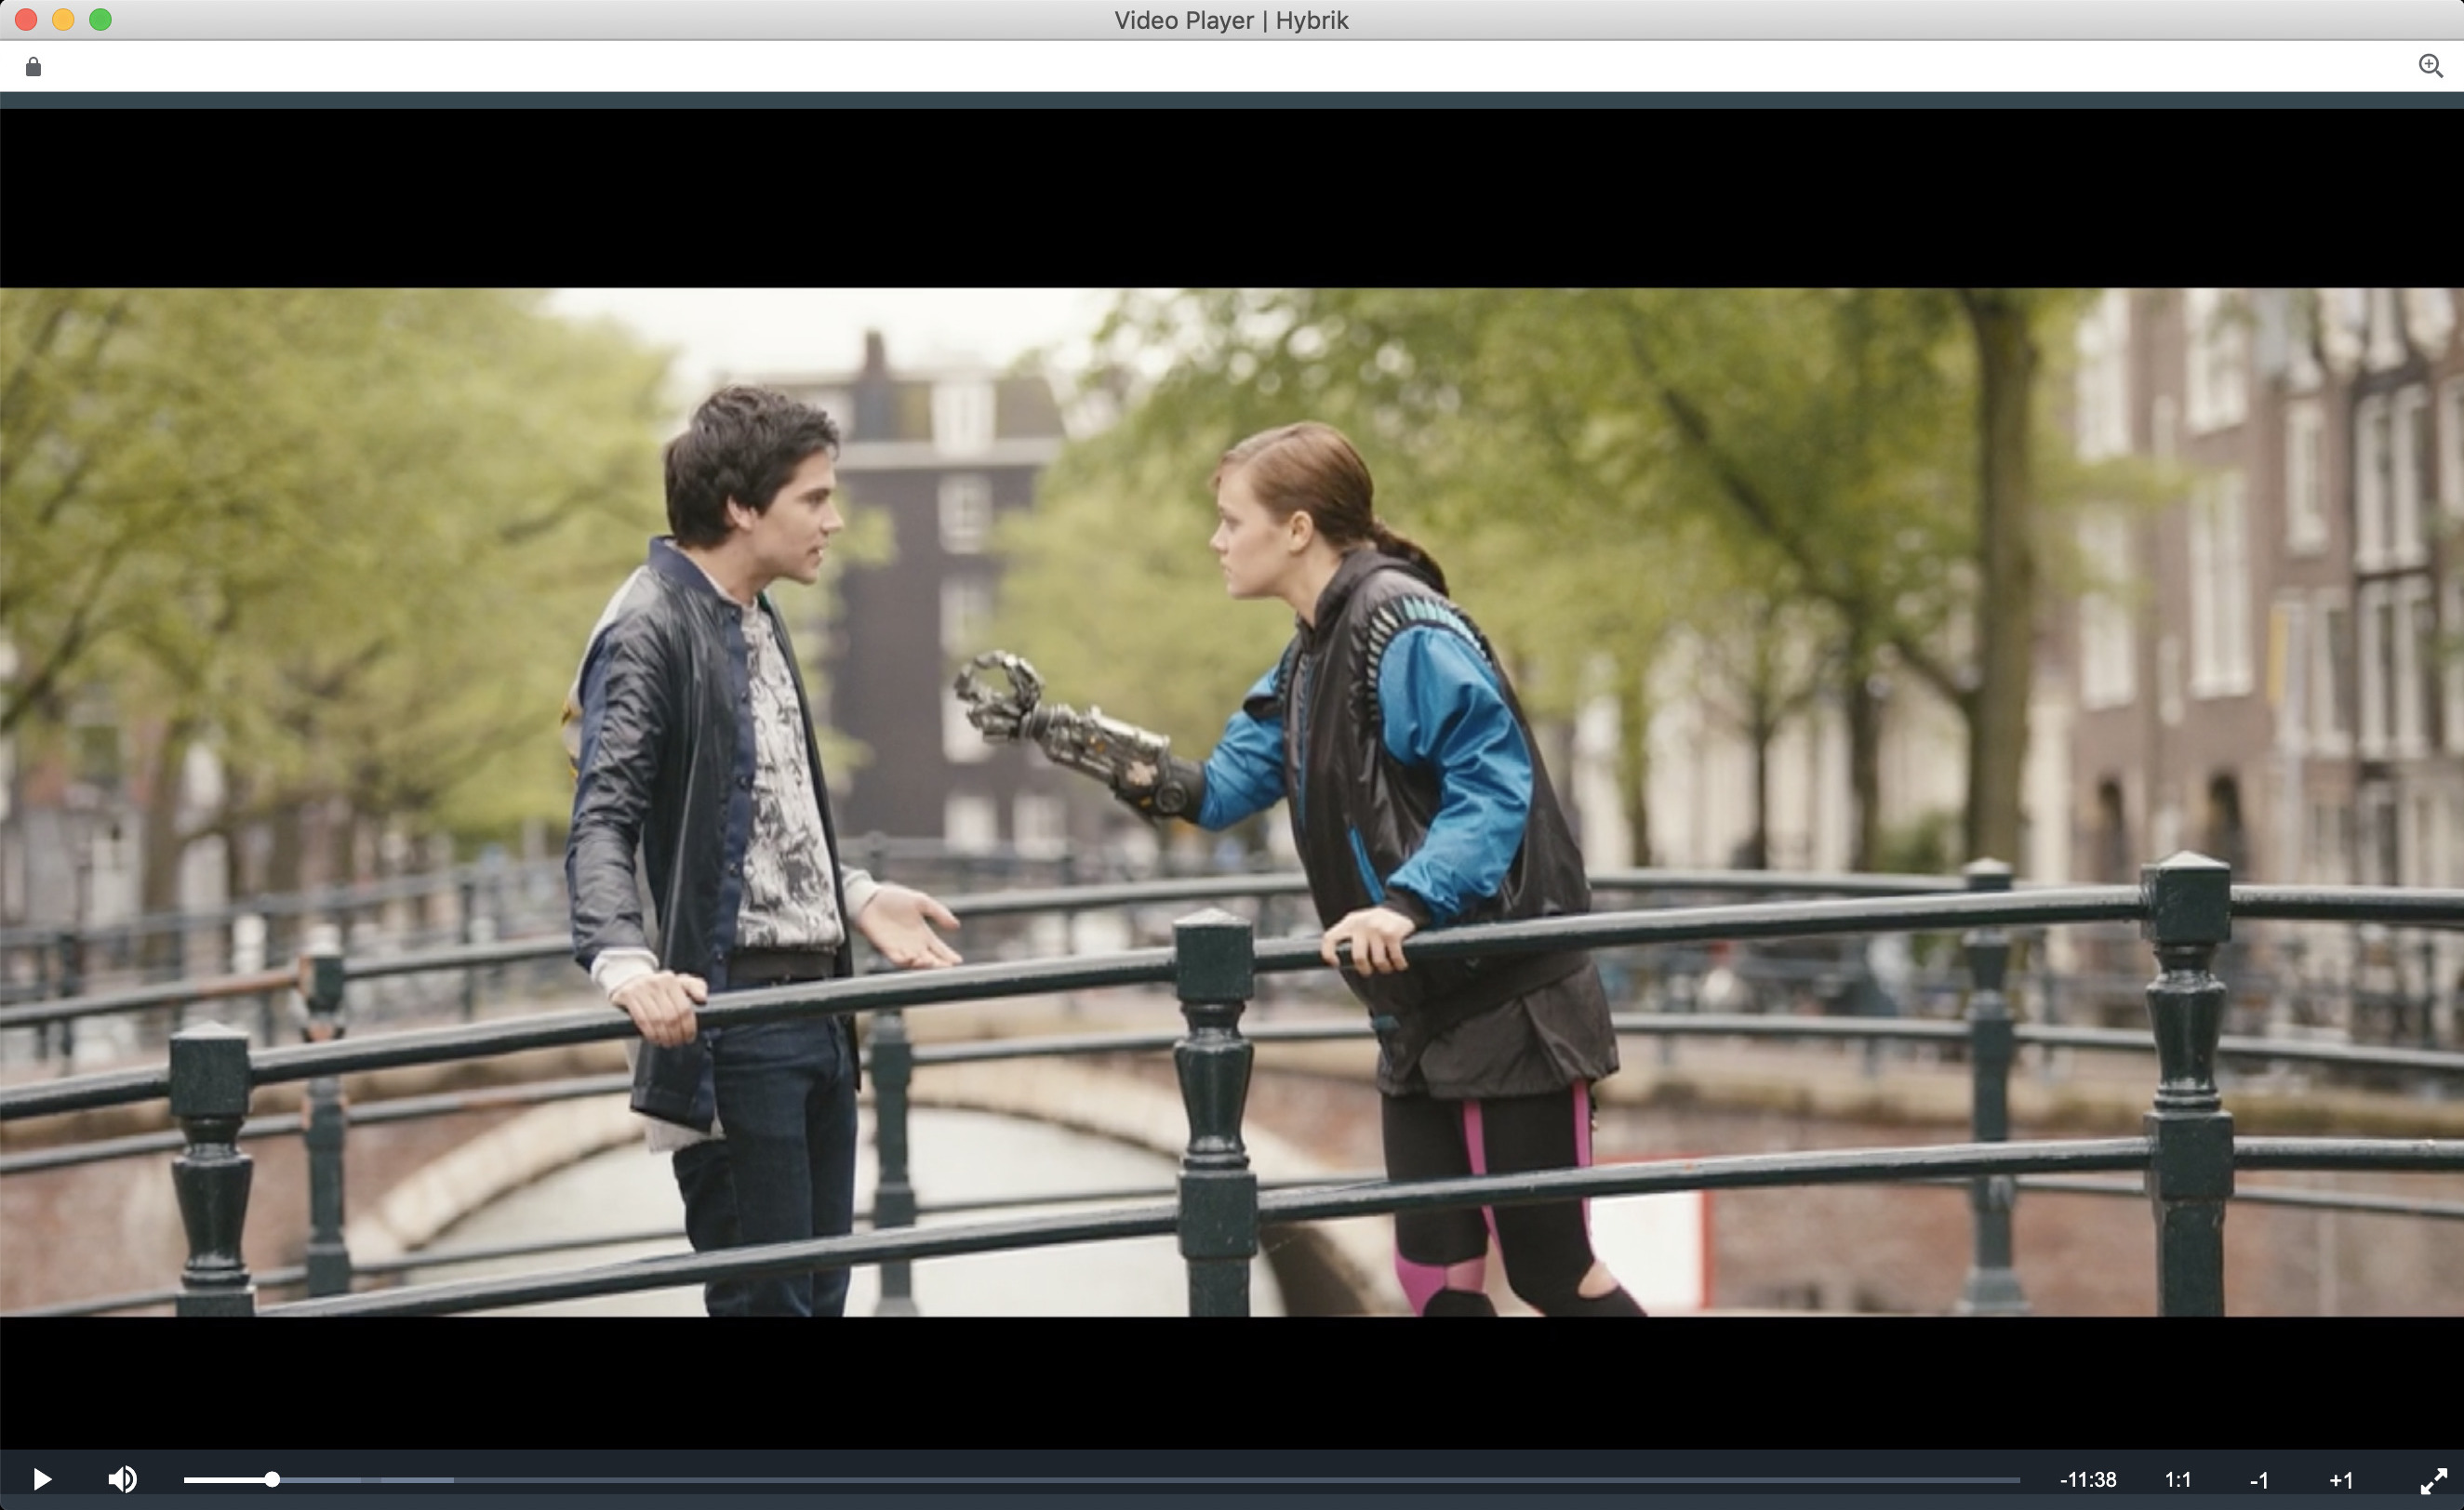Viewport: 2464px width, 1510px height.
Task: Click the video frame to toggle playback
Action: point(1232,801)
